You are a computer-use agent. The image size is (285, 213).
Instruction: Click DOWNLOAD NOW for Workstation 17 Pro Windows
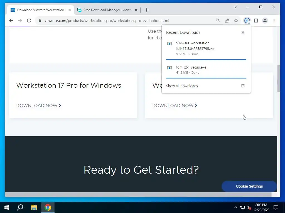click(x=38, y=105)
